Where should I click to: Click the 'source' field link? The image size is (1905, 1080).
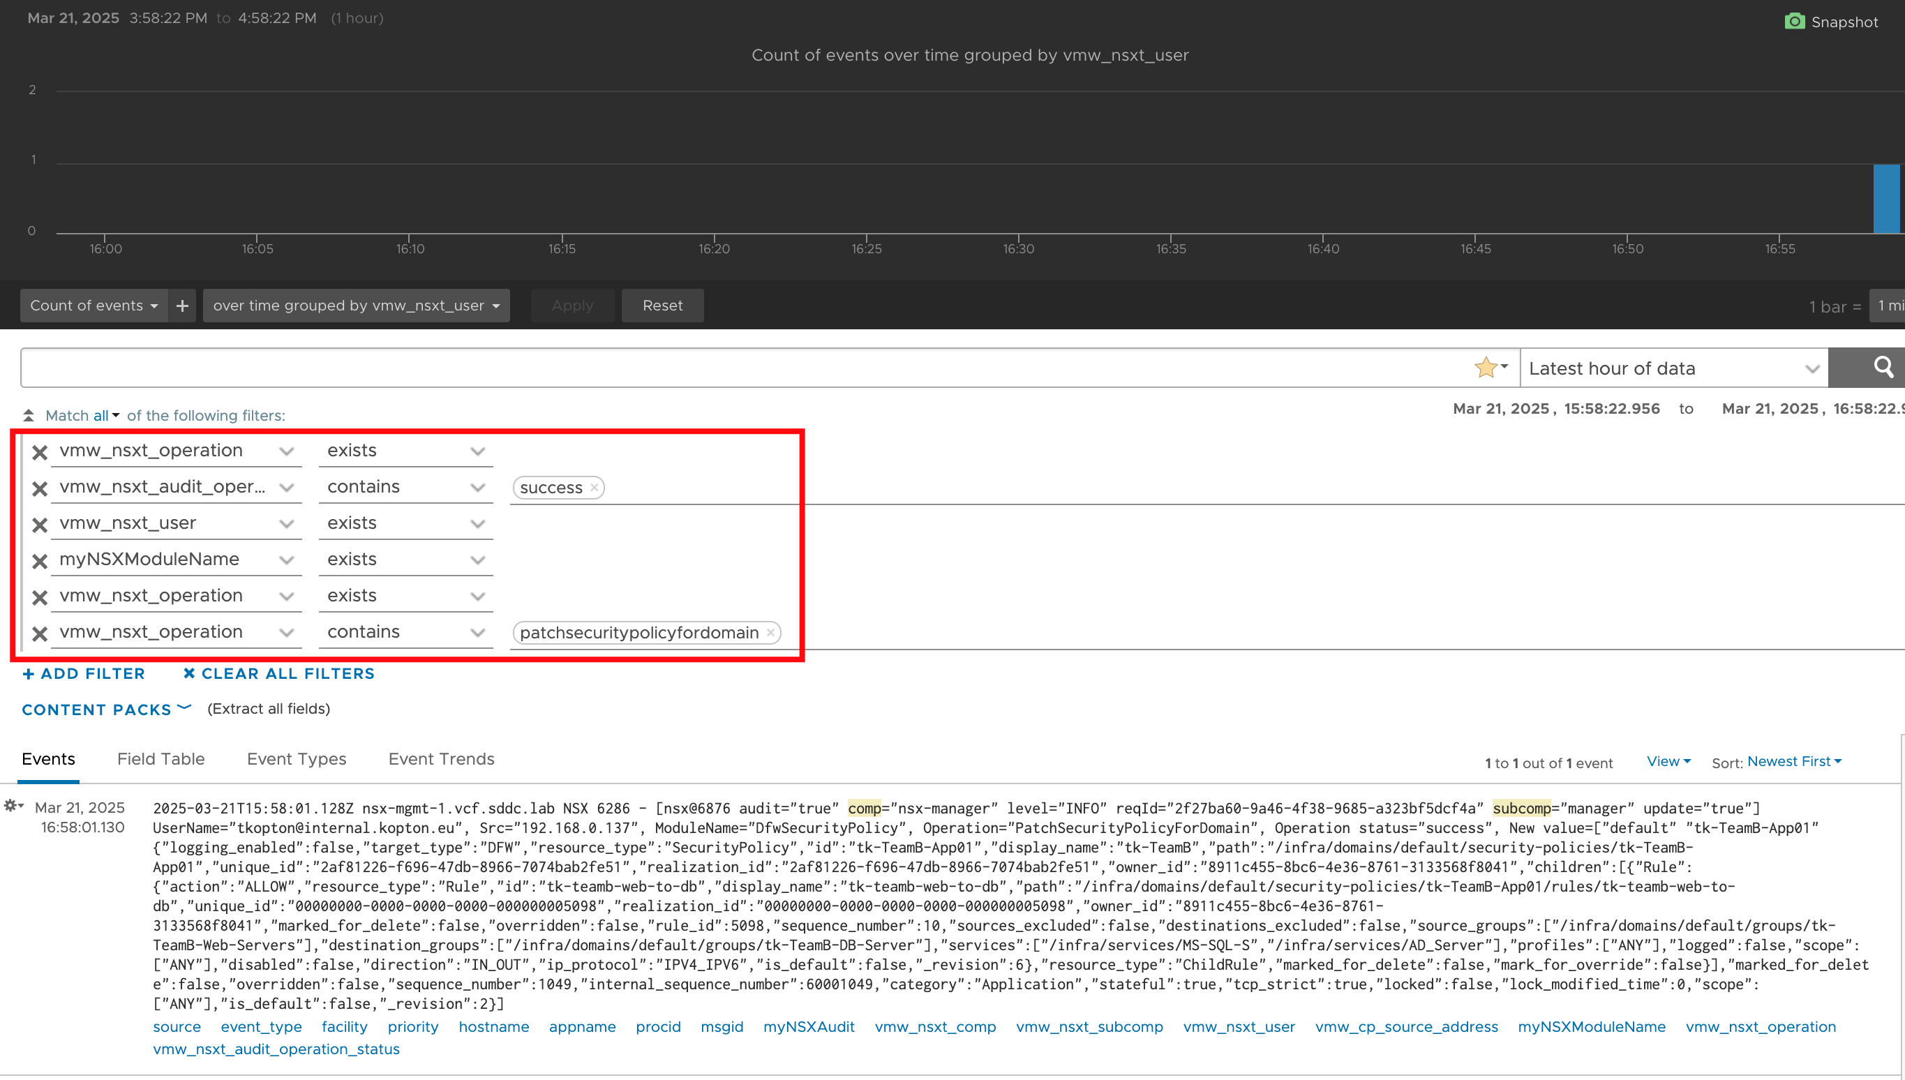coord(177,1026)
